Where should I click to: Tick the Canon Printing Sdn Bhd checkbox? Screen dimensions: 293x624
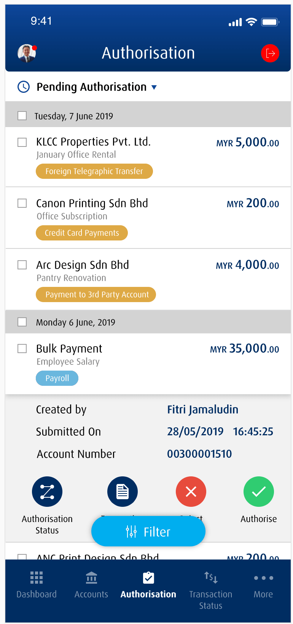22,203
